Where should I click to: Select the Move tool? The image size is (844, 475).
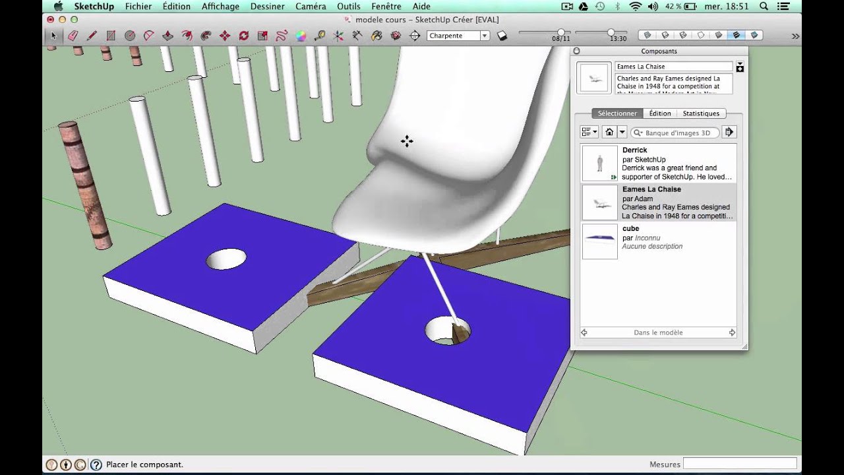click(x=225, y=36)
